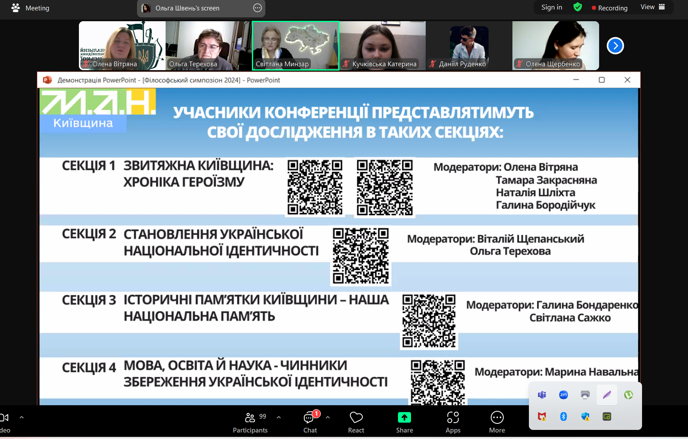
Task: Expand the Participants options caret
Action: coord(279,417)
